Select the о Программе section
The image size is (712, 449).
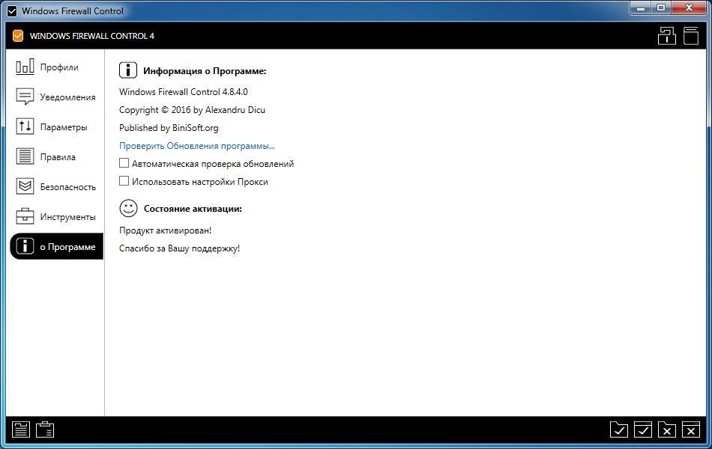point(56,246)
